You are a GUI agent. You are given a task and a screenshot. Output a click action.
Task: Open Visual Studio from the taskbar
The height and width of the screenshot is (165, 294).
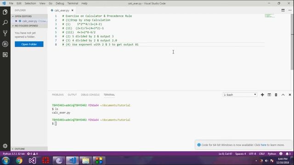(32, 160)
